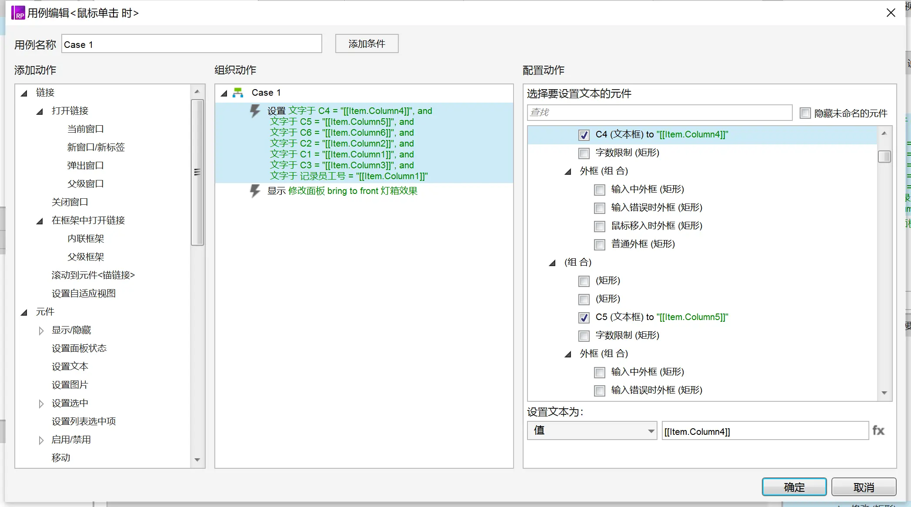This screenshot has height=507, width=911.
Task: Click the Case 1 group icon in organizer
Action: click(x=239, y=93)
